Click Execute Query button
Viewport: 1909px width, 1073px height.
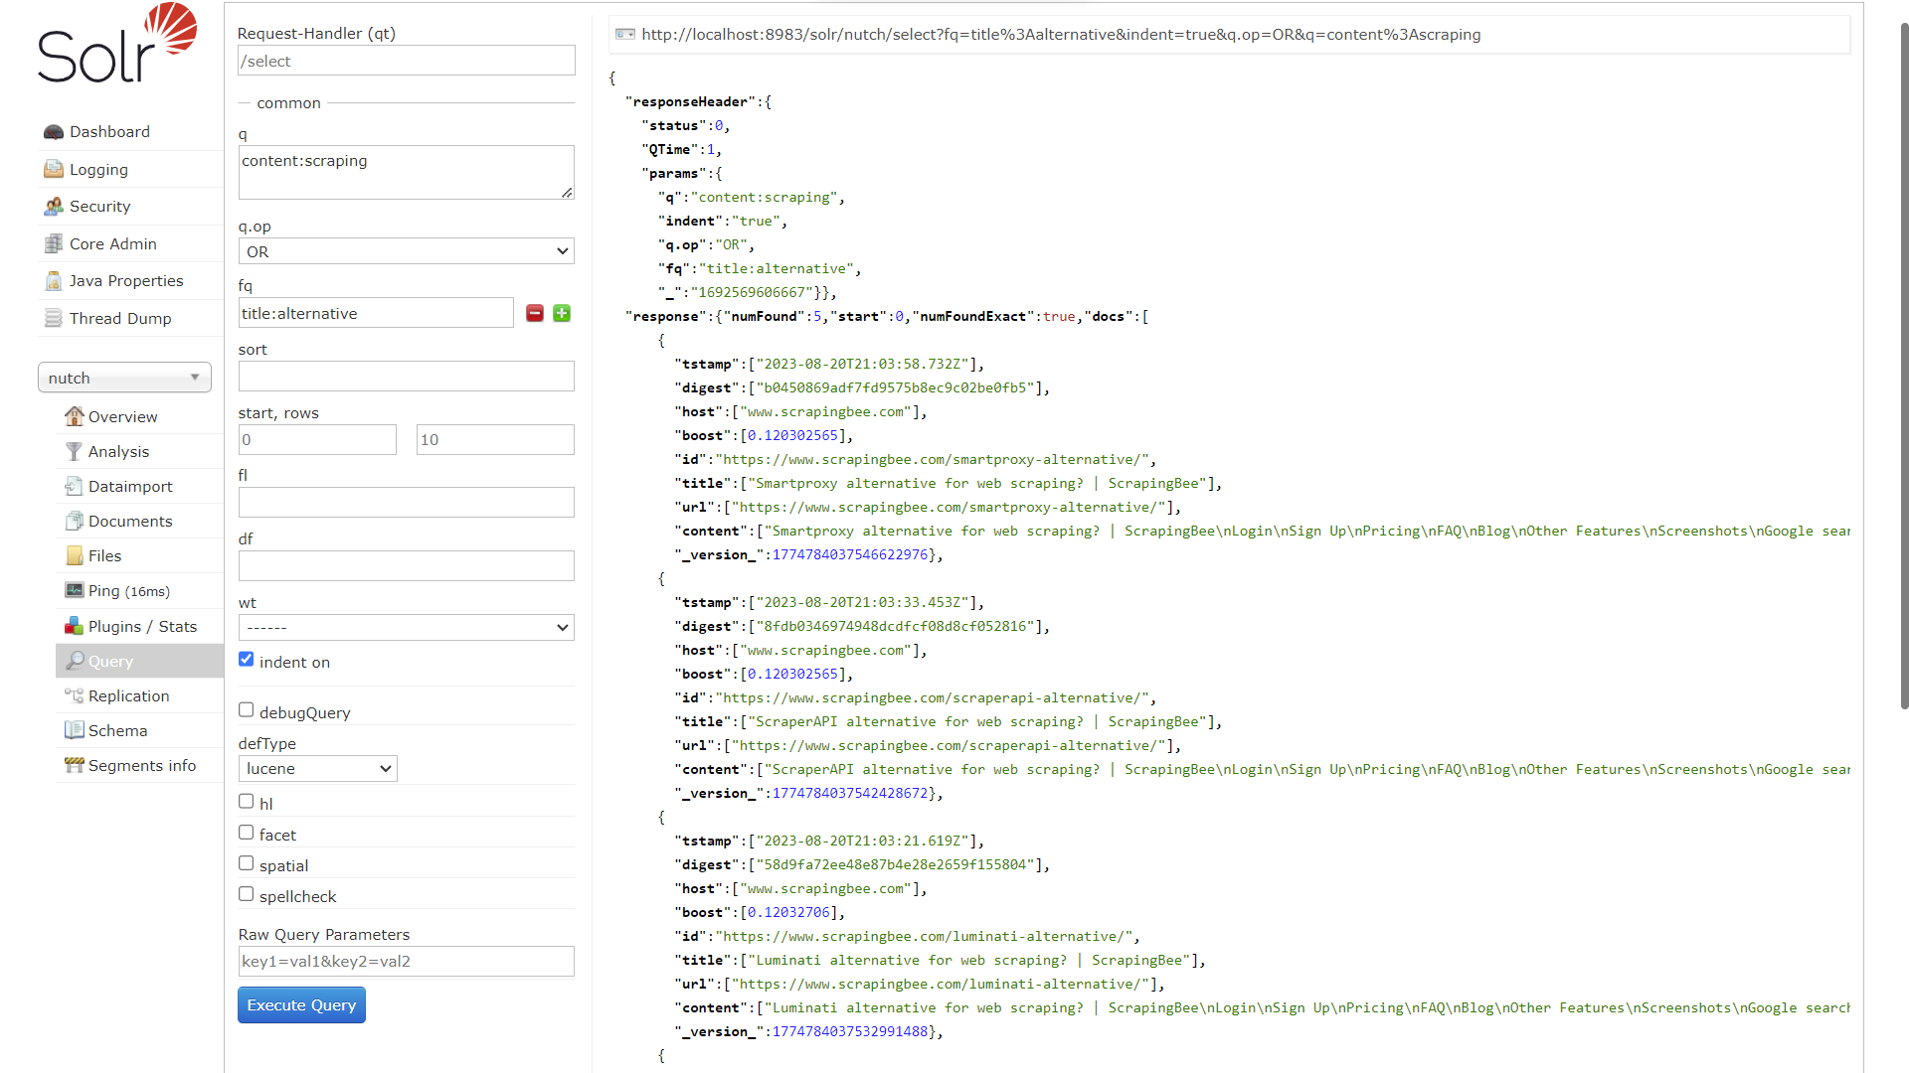300,1004
